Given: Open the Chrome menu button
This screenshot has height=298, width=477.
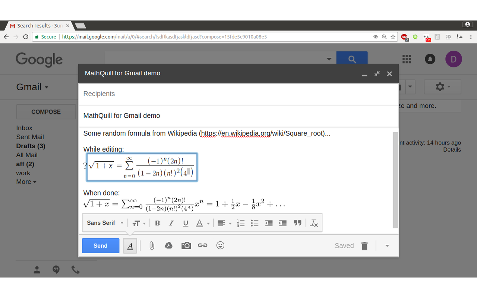Looking at the screenshot, I should 471,37.
